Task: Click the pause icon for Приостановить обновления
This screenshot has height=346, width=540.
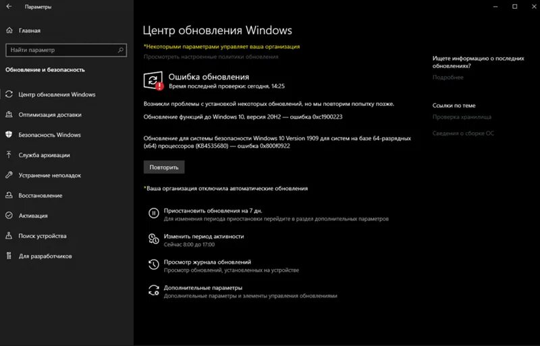Action: point(154,213)
